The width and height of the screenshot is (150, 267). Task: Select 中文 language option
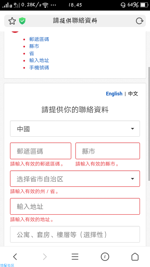133,94
